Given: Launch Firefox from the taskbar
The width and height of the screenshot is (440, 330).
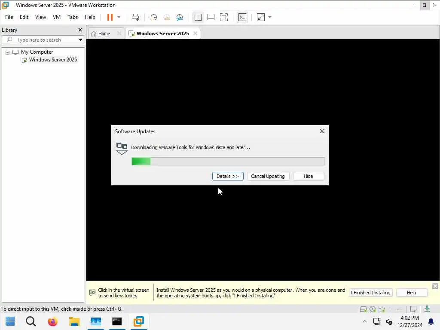Looking at the screenshot, I should click(x=52, y=321).
